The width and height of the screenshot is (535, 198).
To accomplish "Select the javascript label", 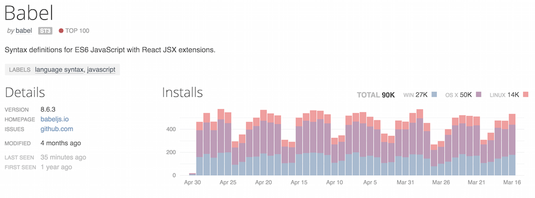I will coord(101,70).
